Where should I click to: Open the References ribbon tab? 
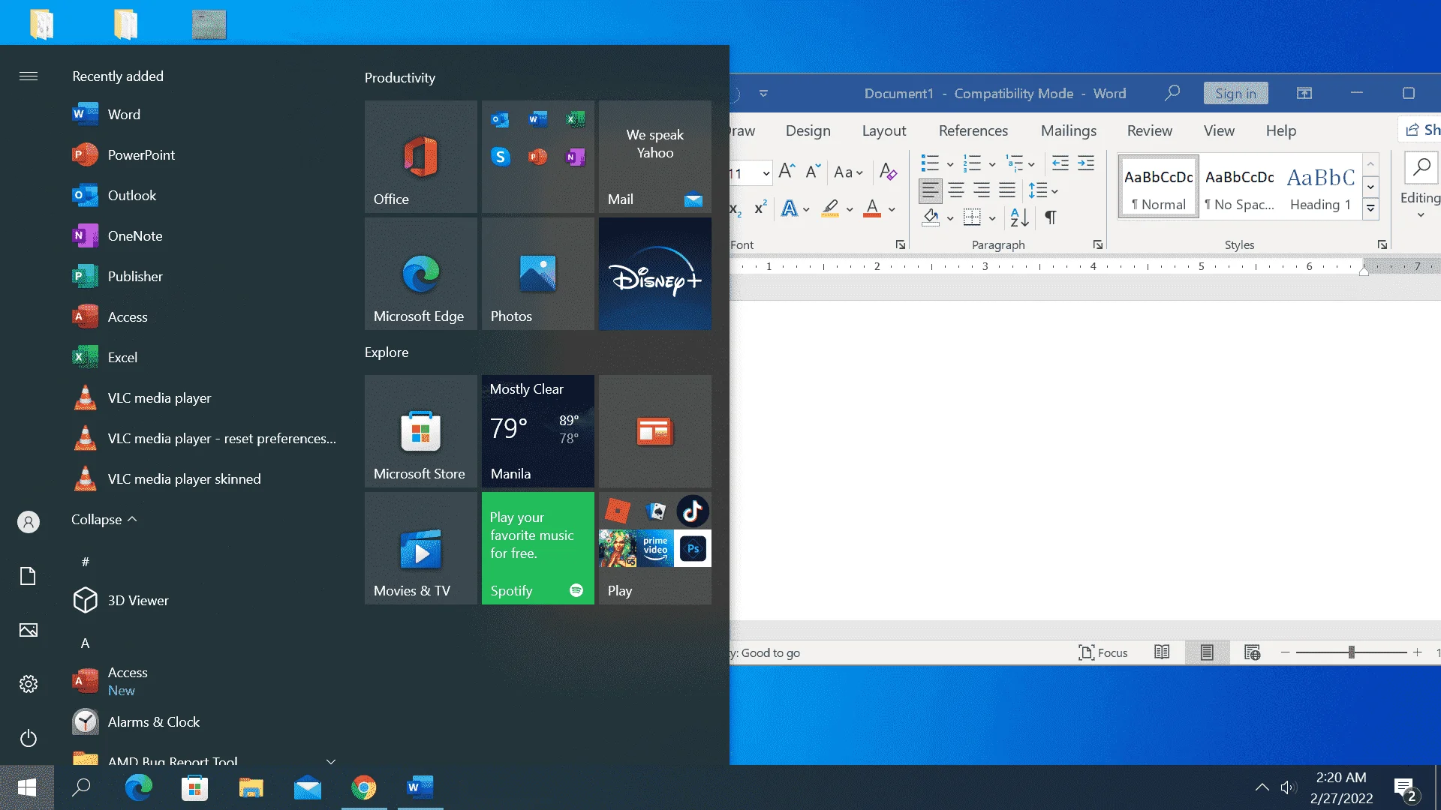(973, 130)
